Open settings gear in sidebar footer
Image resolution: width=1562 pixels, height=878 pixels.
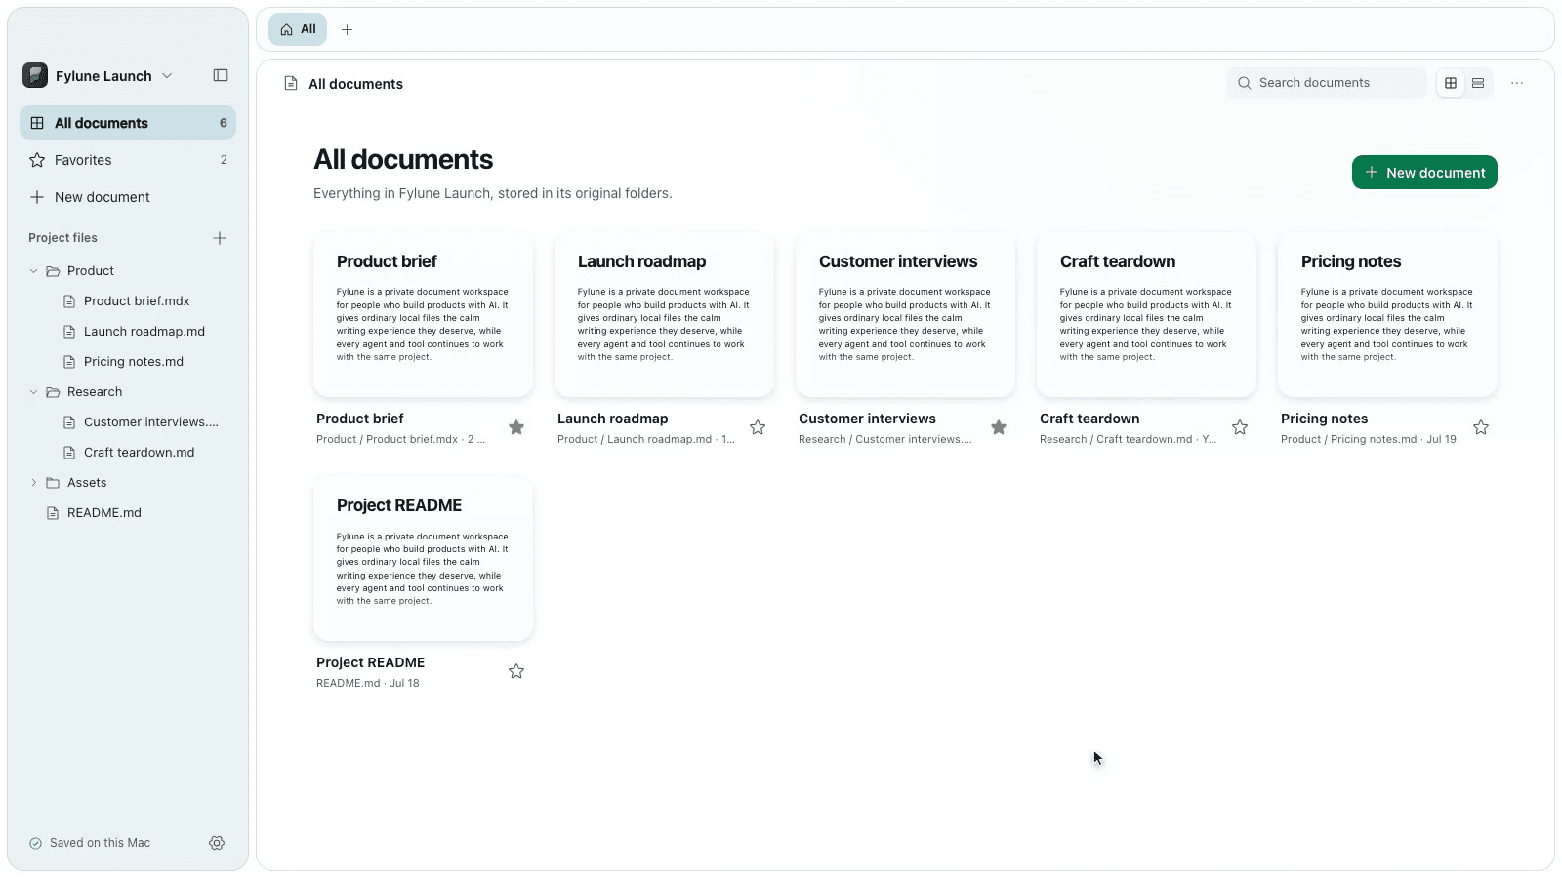217,843
